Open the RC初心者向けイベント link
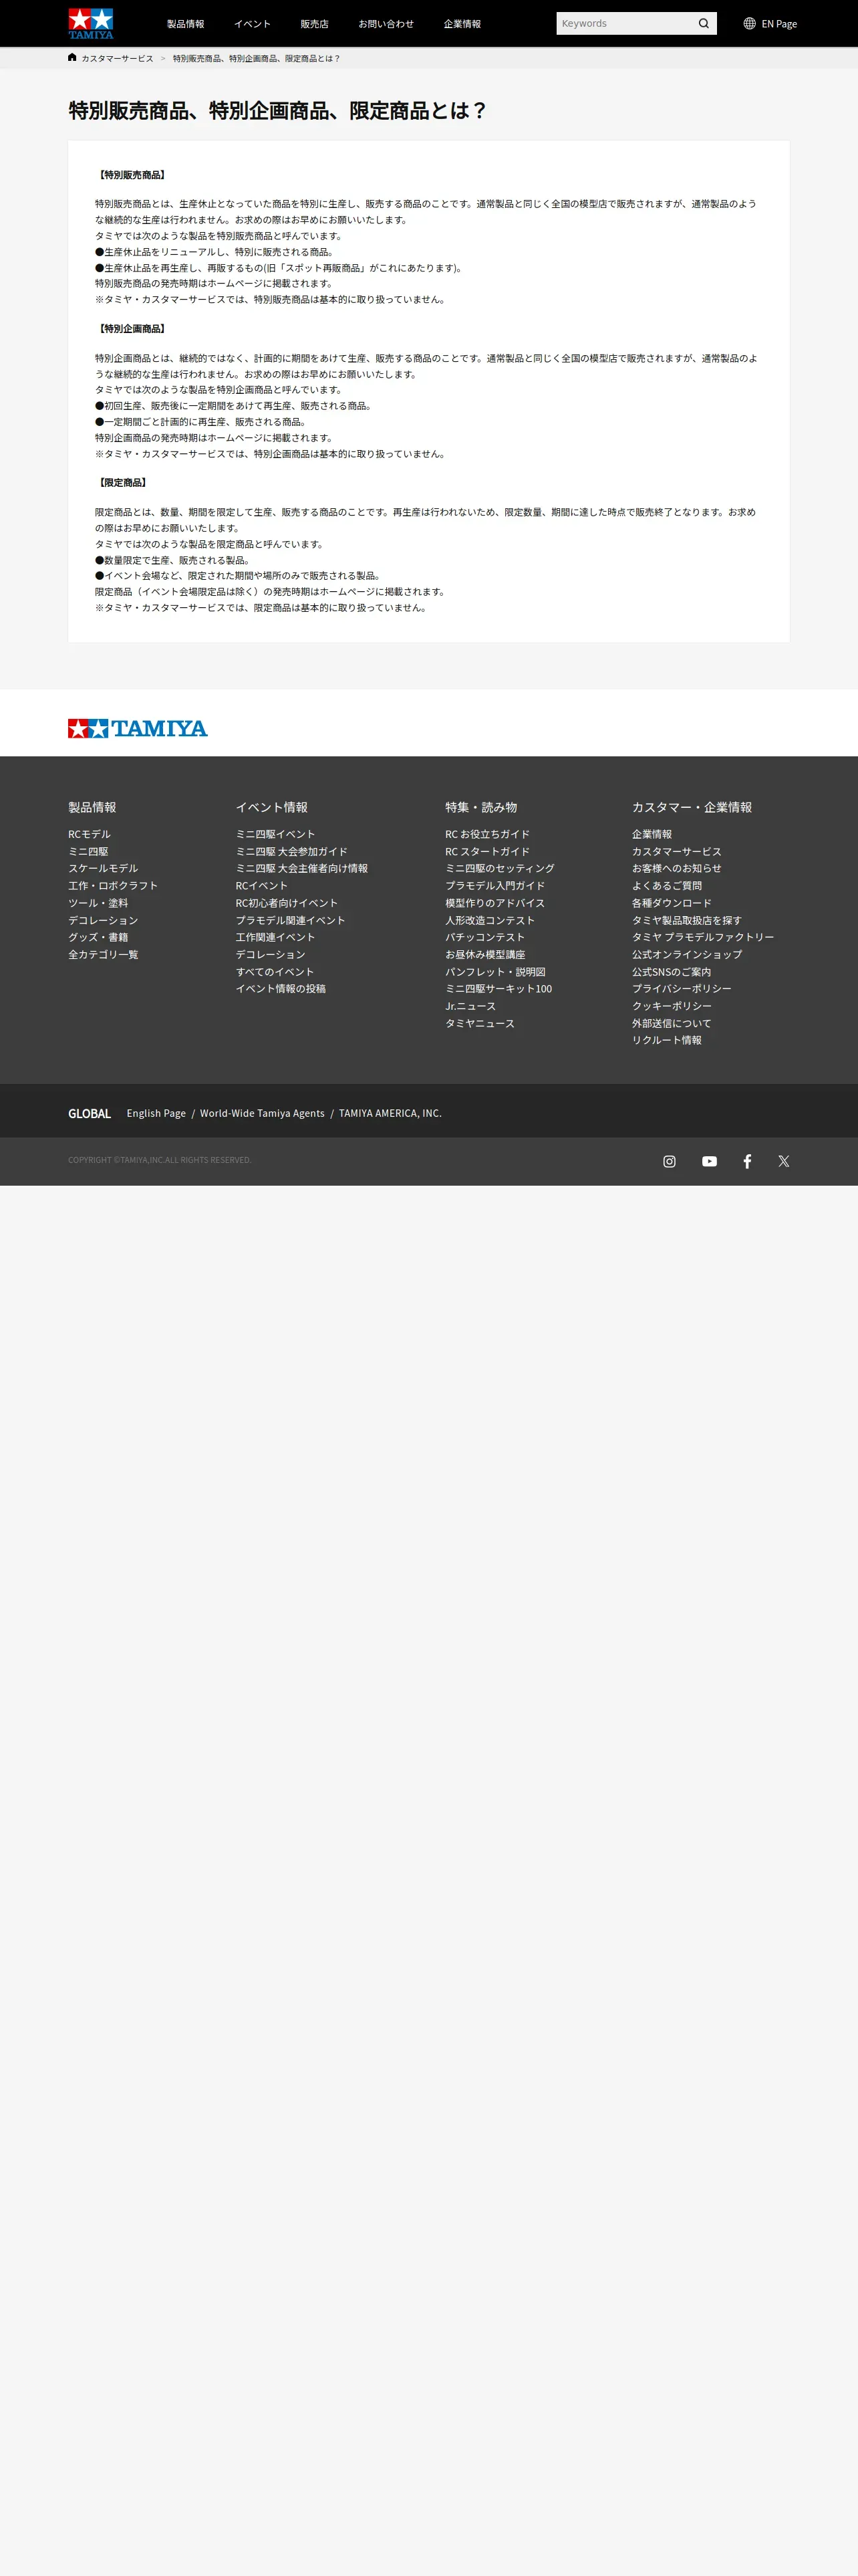Viewport: 858px width, 2576px height. point(287,903)
